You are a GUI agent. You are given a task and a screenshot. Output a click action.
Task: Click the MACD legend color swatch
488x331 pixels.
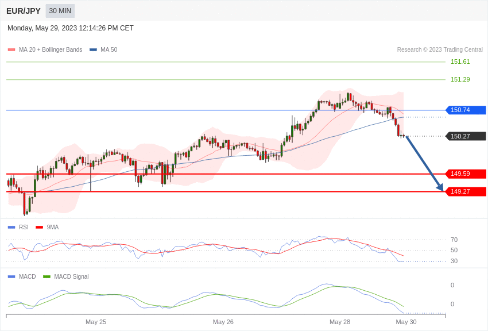coord(11,276)
